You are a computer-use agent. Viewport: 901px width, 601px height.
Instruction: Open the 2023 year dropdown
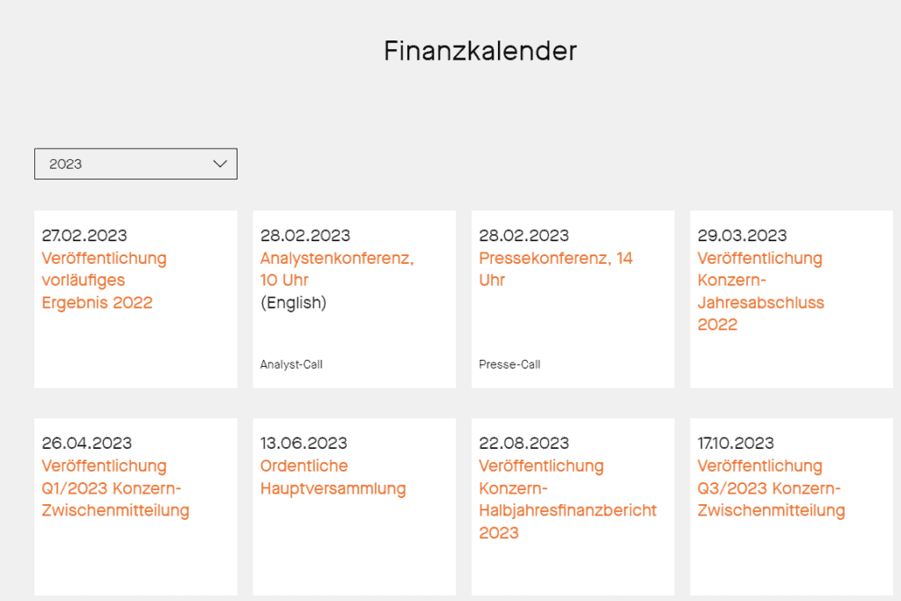click(135, 164)
